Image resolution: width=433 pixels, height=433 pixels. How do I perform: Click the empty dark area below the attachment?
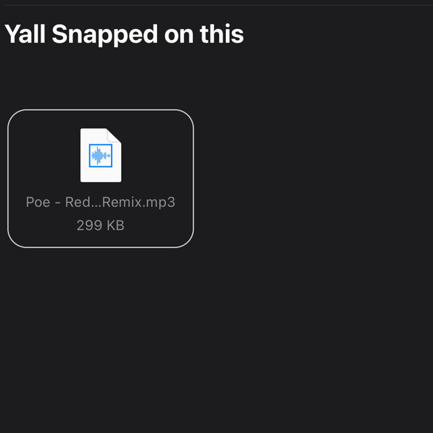pyautogui.click(x=216, y=338)
